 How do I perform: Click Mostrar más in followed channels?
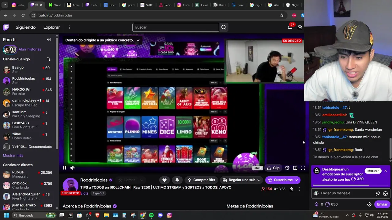(13, 156)
